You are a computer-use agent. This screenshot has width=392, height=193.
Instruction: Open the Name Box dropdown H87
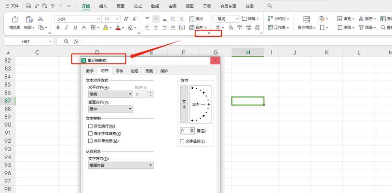pos(51,41)
